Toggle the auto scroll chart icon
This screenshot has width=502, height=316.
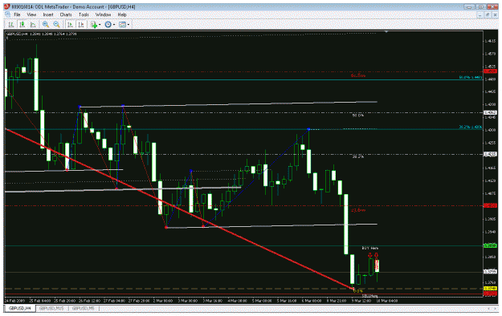70,25
